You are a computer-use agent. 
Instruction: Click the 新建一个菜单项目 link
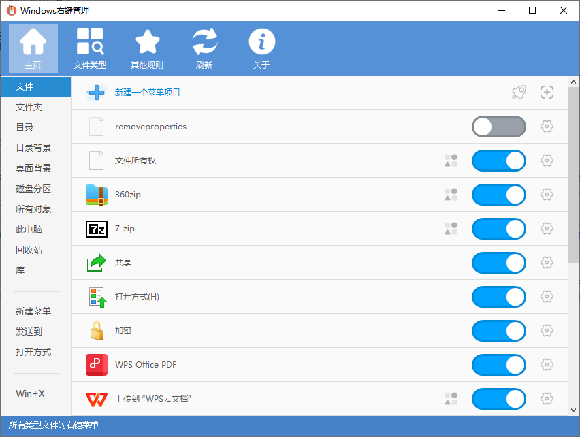point(148,92)
